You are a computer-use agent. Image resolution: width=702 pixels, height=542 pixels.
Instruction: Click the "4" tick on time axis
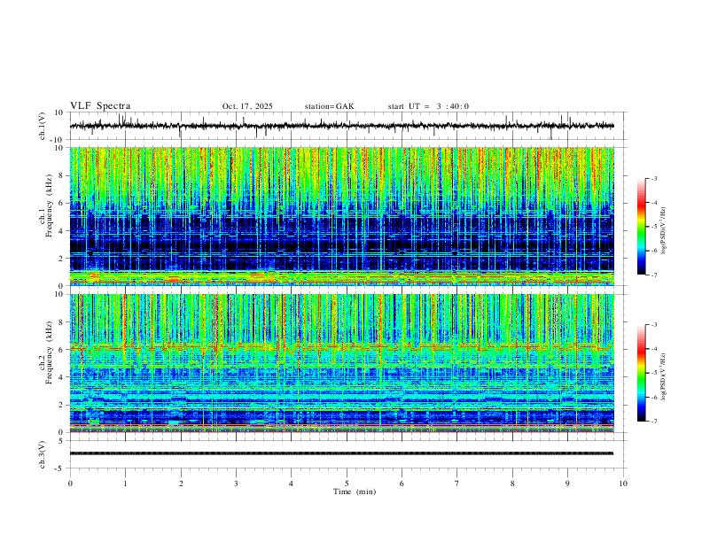click(291, 484)
